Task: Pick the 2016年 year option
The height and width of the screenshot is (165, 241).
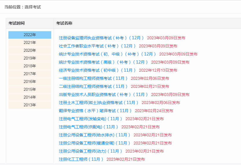Action: 30,82
